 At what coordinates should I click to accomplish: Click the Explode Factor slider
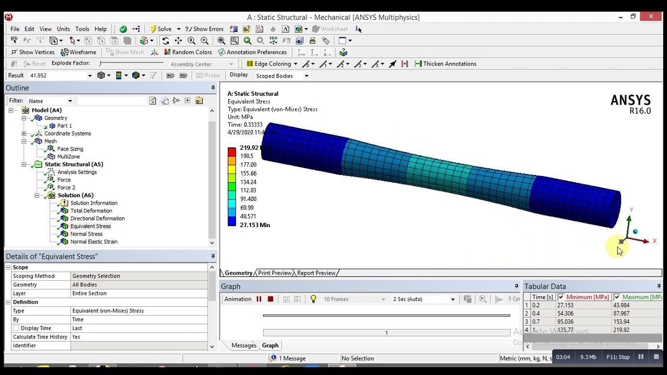pyautogui.click(x=132, y=64)
